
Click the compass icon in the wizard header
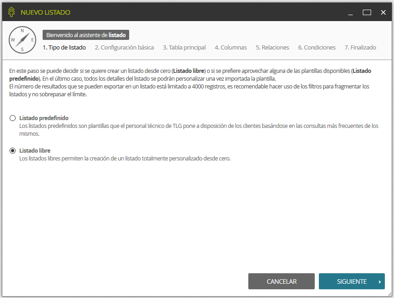tap(22, 40)
